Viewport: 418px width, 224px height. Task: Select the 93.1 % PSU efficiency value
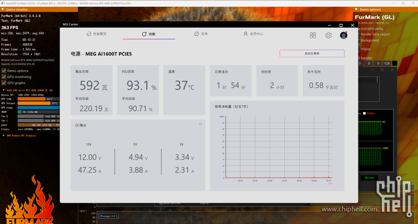141,86
